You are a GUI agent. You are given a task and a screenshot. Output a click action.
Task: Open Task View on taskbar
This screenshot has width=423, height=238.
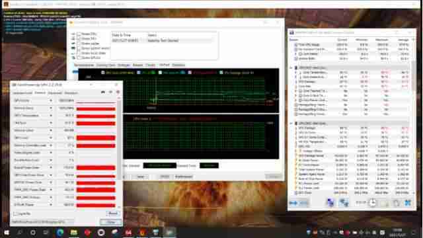(46, 232)
